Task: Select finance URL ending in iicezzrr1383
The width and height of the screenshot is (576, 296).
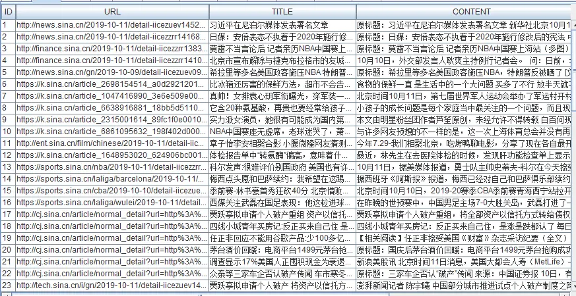Action: [112, 49]
